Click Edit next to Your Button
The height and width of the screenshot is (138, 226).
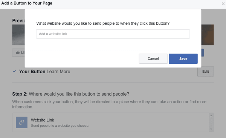[206, 72]
